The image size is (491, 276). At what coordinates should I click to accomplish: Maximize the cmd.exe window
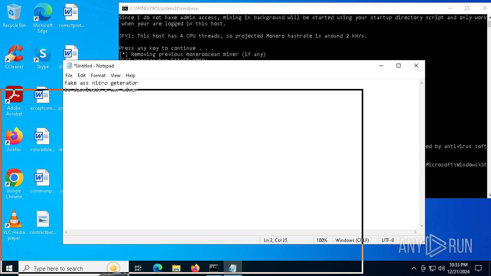467,8
